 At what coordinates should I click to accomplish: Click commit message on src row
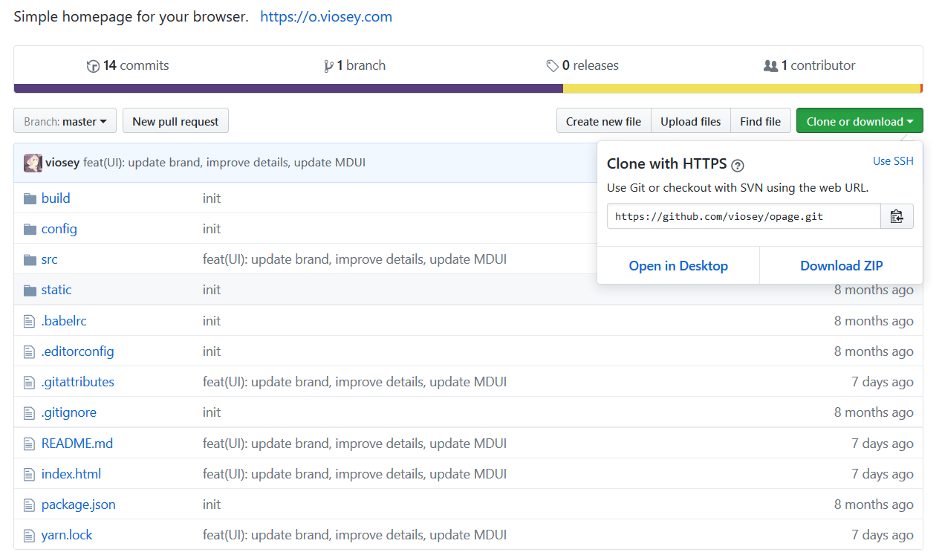(x=354, y=259)
